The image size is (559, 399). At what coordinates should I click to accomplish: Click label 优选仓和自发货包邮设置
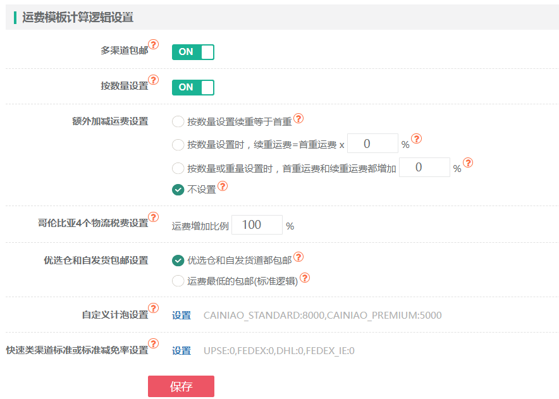[x=96, y=261]
